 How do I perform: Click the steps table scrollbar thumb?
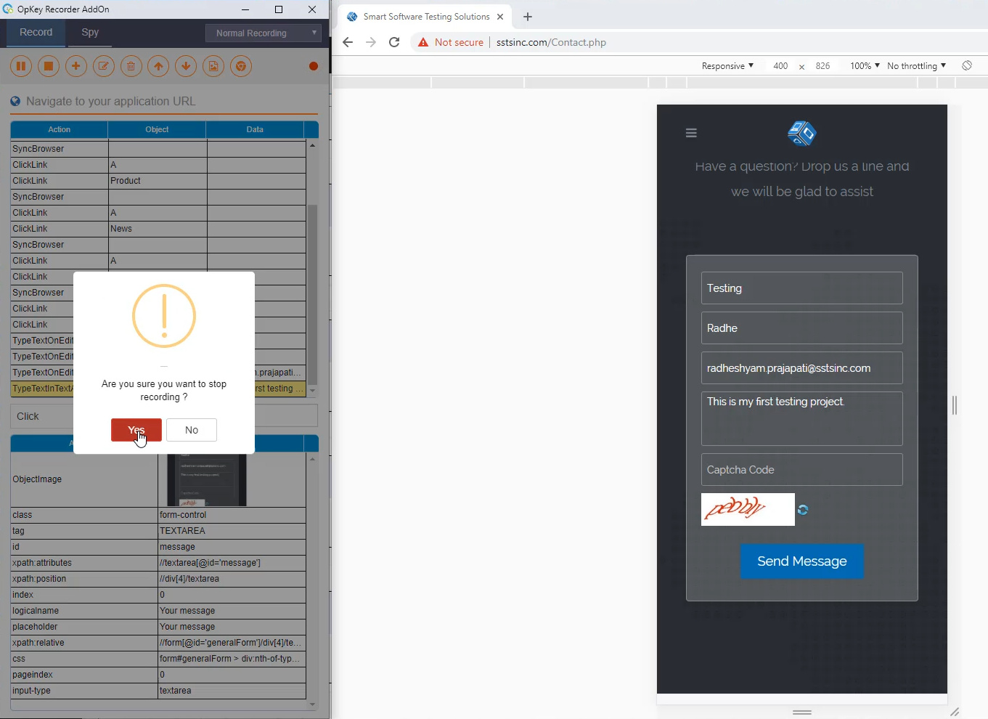point(312,295)
